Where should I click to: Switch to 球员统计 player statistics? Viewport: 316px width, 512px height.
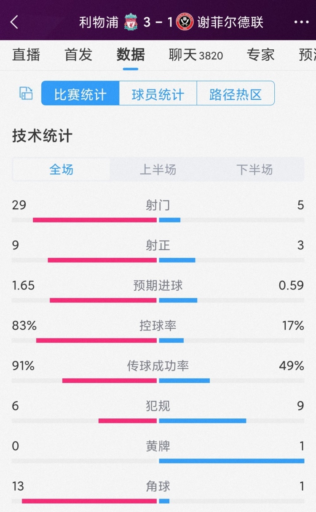tap(158, 93)
